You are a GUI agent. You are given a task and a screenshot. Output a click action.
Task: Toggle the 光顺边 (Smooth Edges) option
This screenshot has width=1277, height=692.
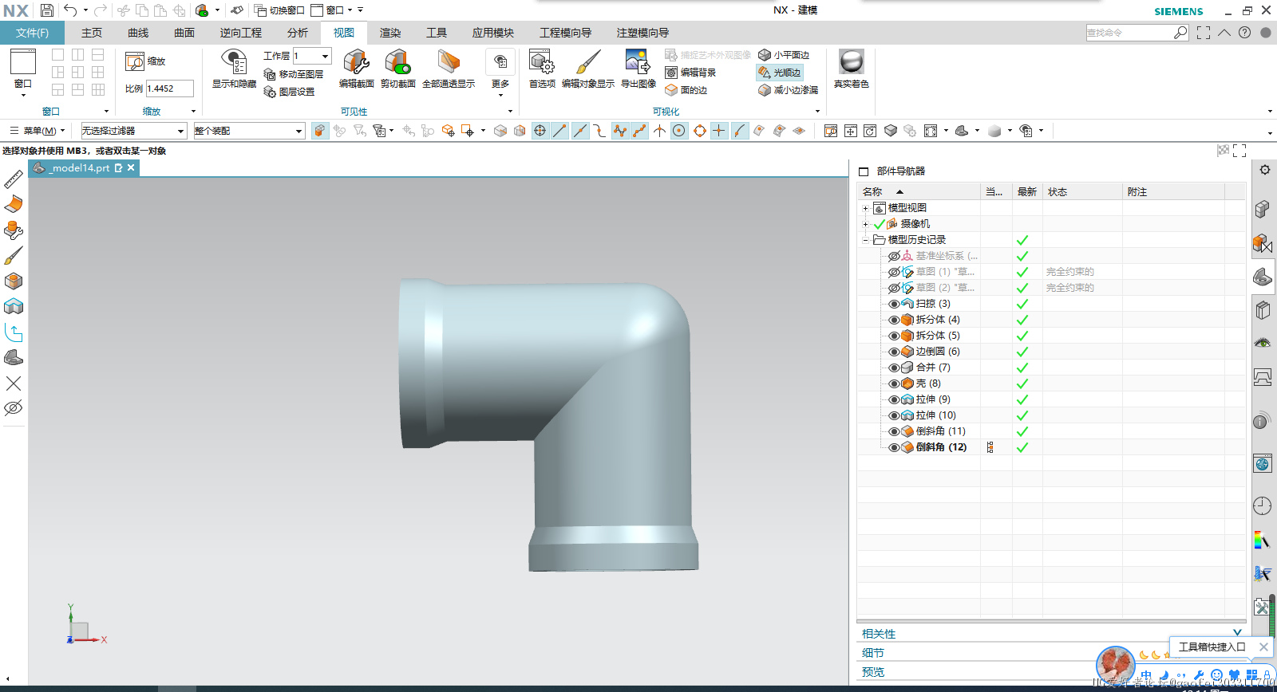(x=780, y=73)
